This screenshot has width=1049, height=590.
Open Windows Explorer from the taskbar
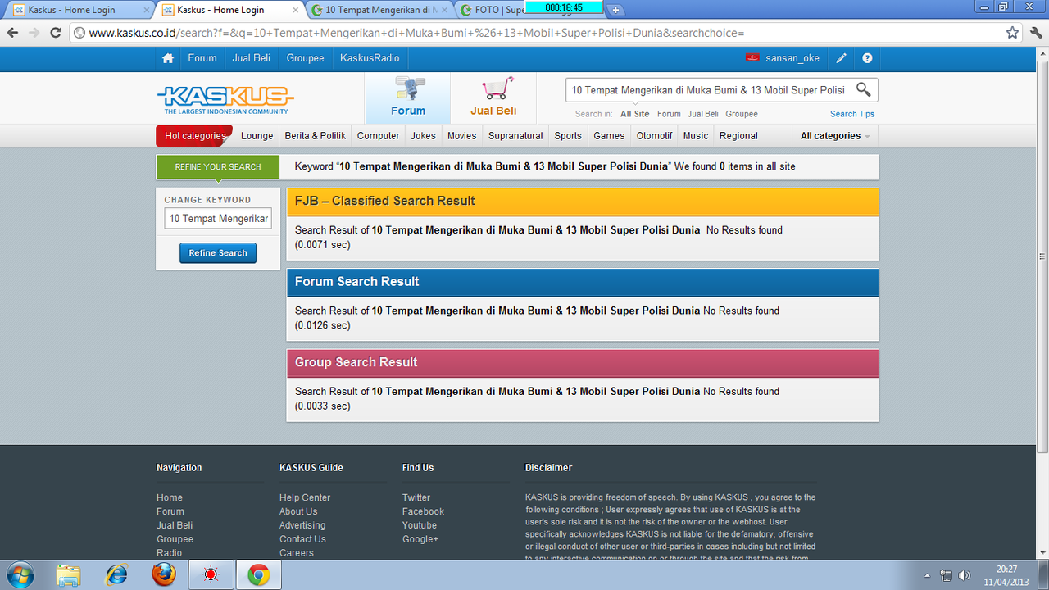coord(69,575)
